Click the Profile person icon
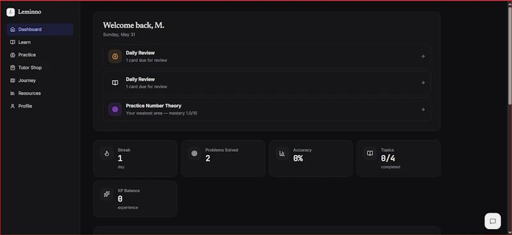 click(12, 106)
